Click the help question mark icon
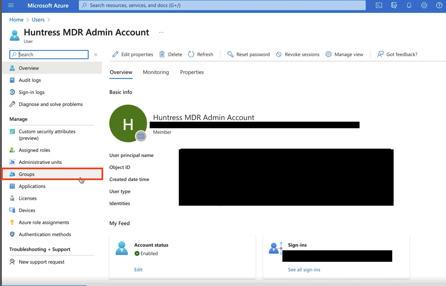 click(439, 5)
